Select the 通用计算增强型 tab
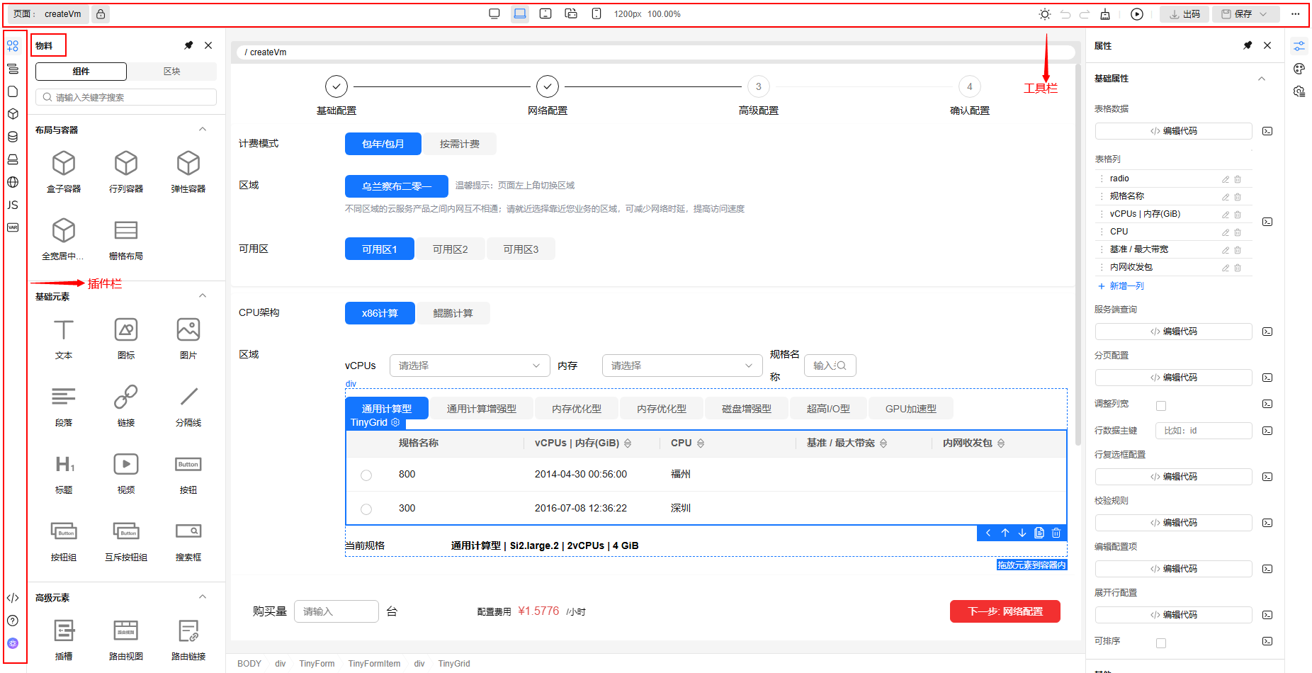This screenshot has height=673, width=1312. (x=481, y=409)
